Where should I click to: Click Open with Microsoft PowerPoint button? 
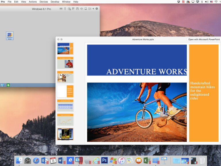tap(204, 39)
